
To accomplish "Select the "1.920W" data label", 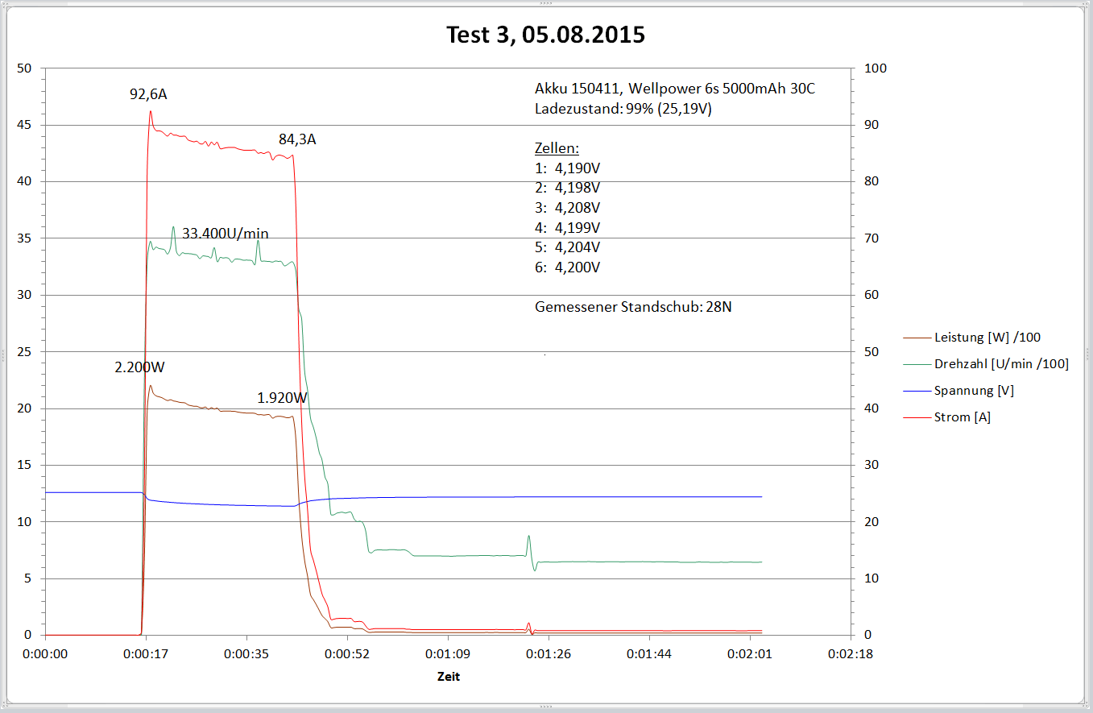I will coord(282,398).
